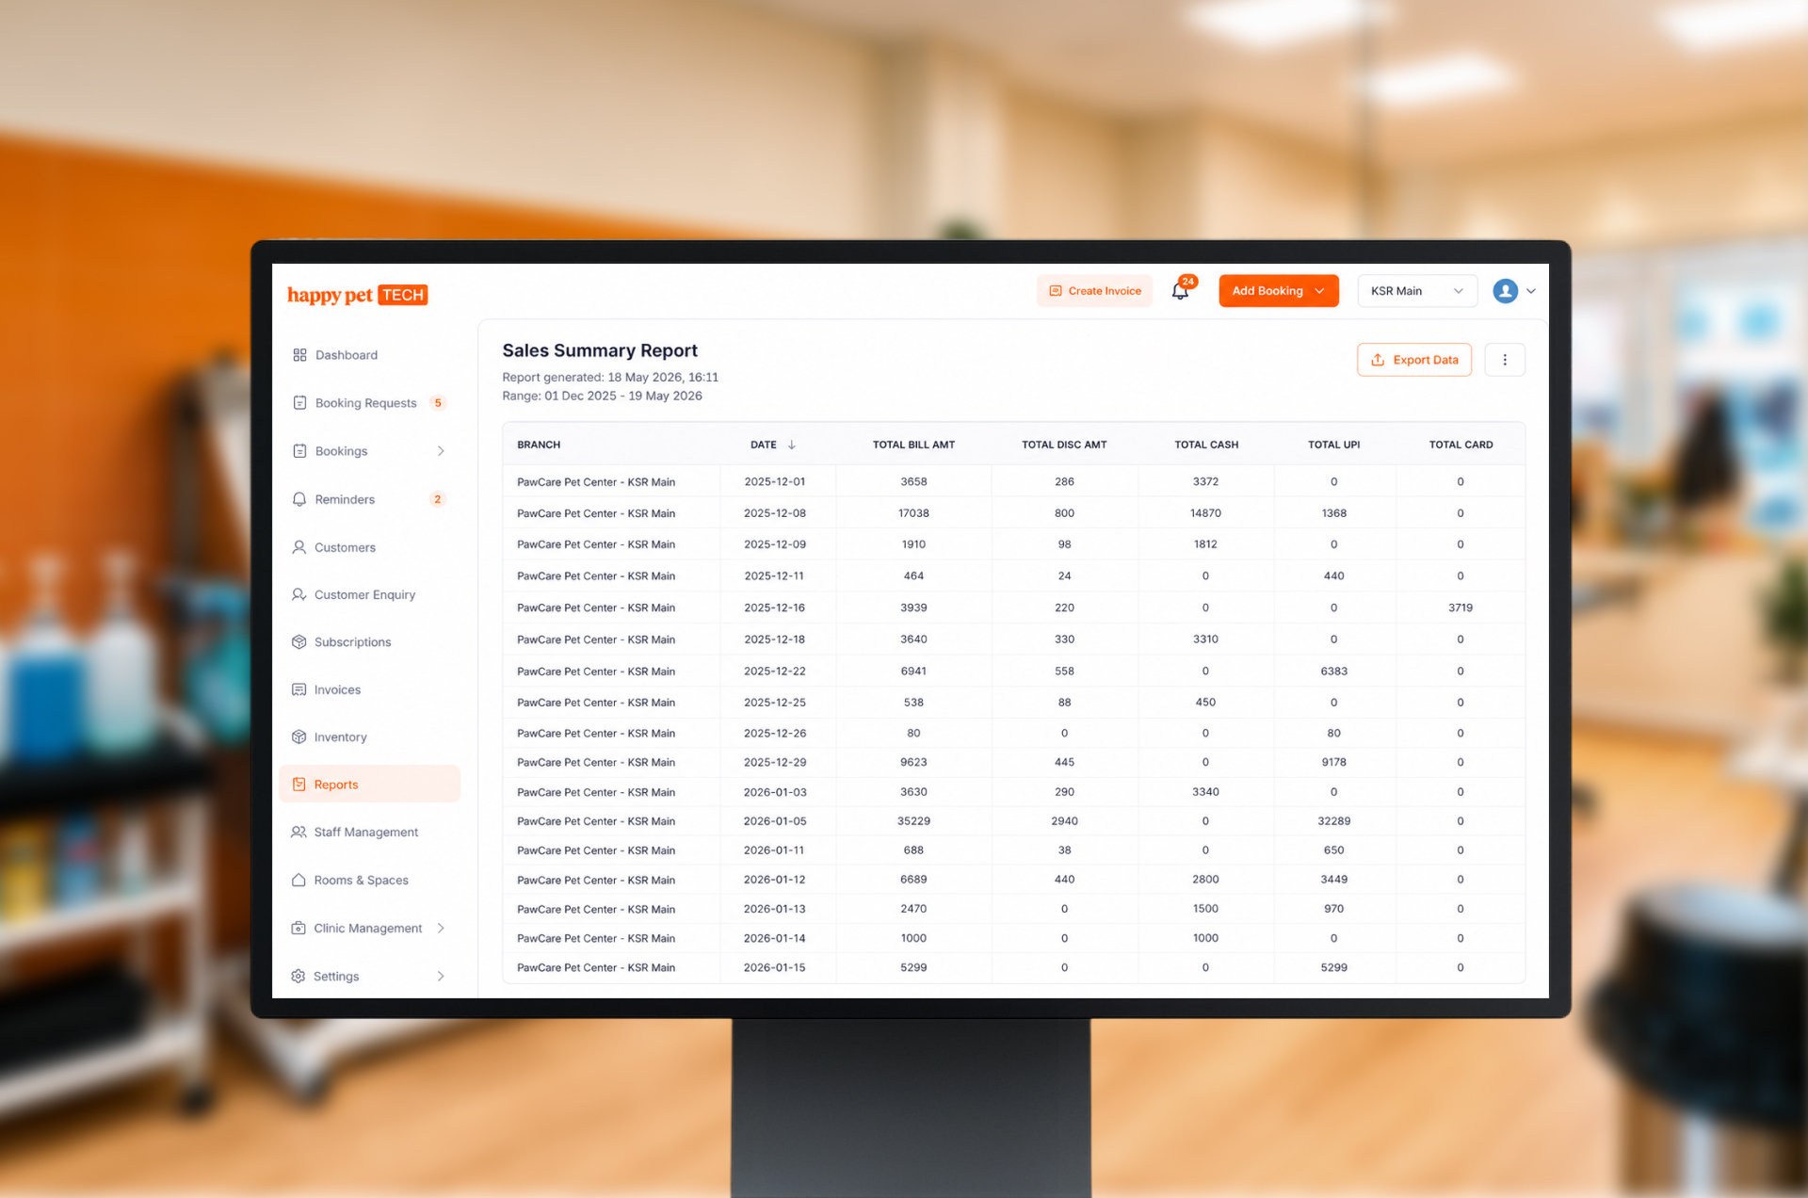Click discount amount 2940
This screenshot has height=1198, width=1808.
point(1064,821)
